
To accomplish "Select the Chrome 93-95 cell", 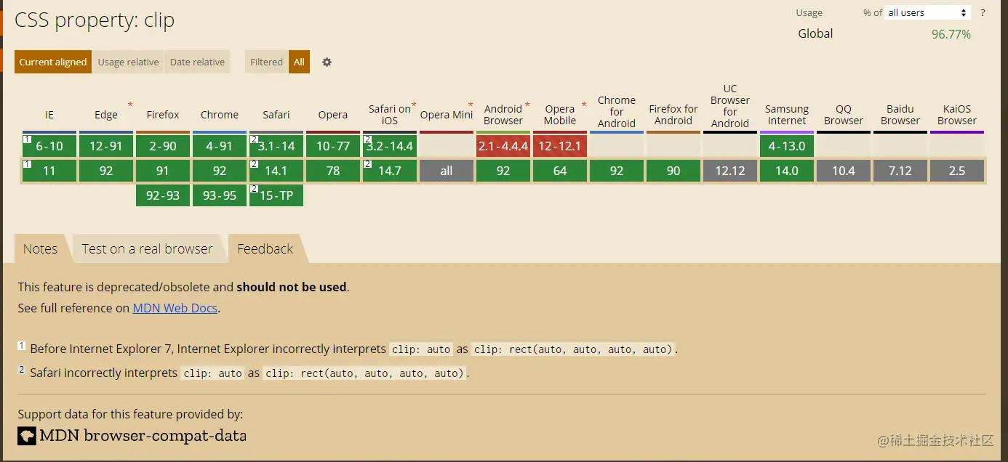I will click(220, 195).
